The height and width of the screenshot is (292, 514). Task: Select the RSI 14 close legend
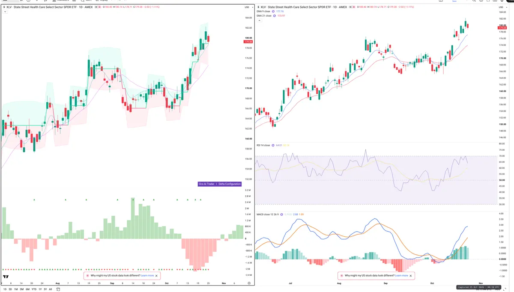(263, 145)
